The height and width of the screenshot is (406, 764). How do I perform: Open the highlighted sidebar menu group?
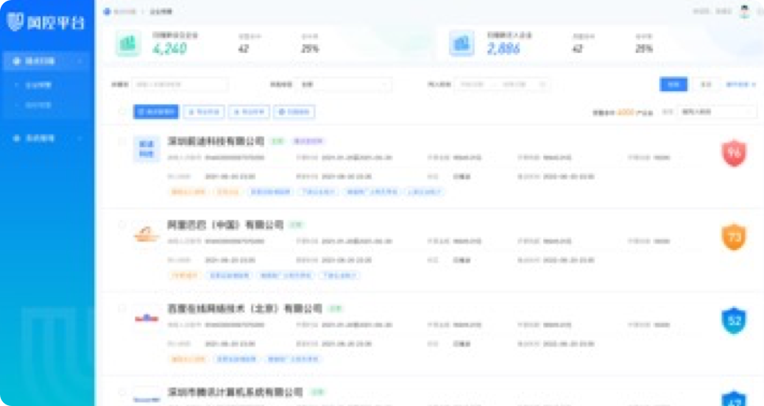coord(47,61)
